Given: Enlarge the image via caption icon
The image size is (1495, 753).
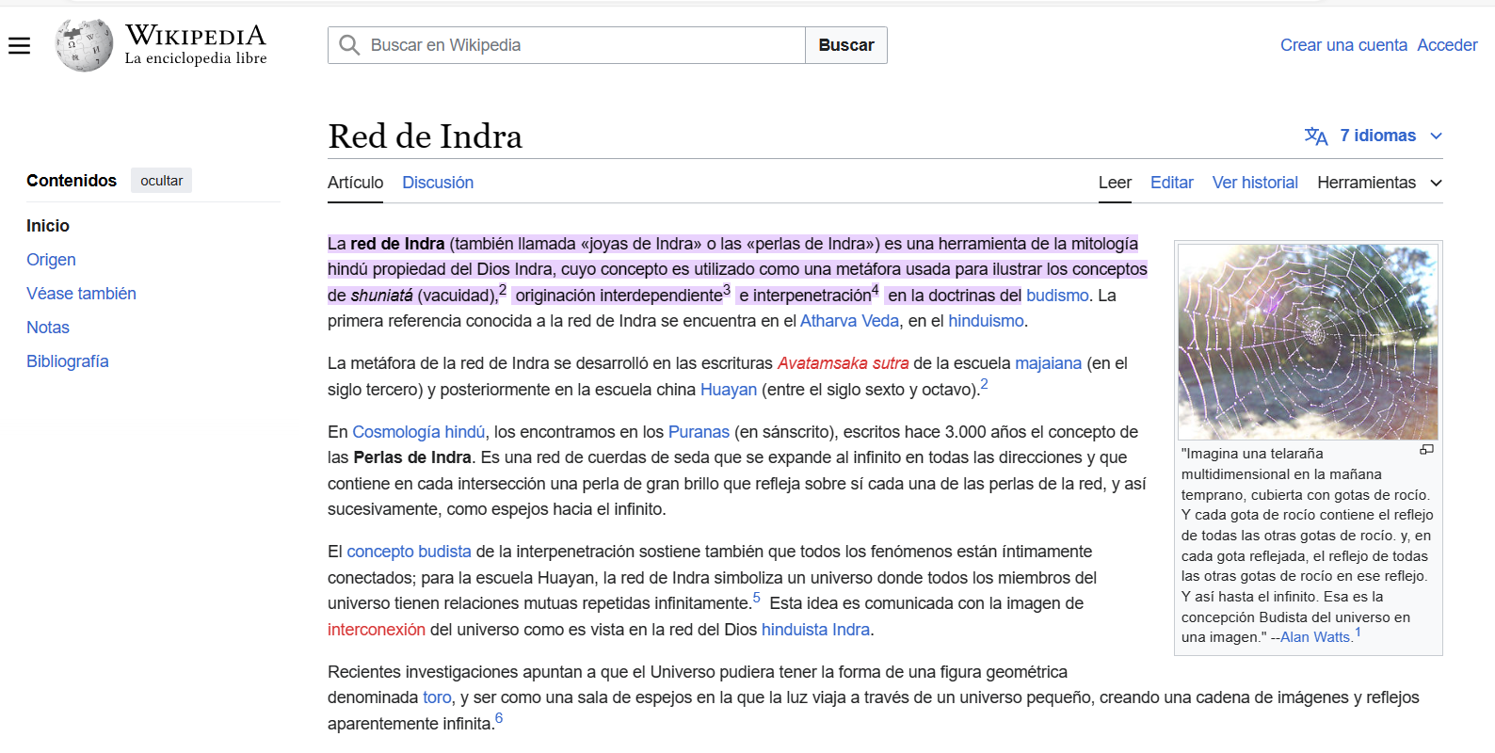Looking at the screenshot, I should click(1426, 450).
